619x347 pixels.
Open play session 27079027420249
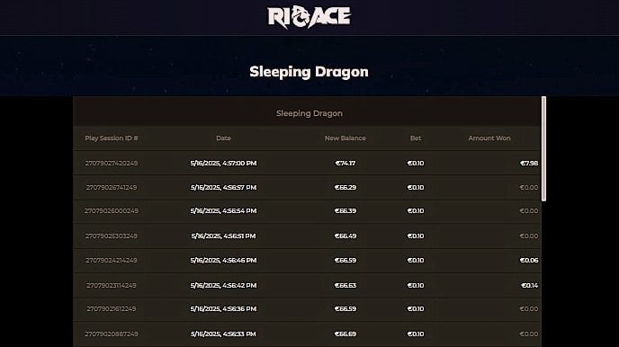click(x=112, y=164)
